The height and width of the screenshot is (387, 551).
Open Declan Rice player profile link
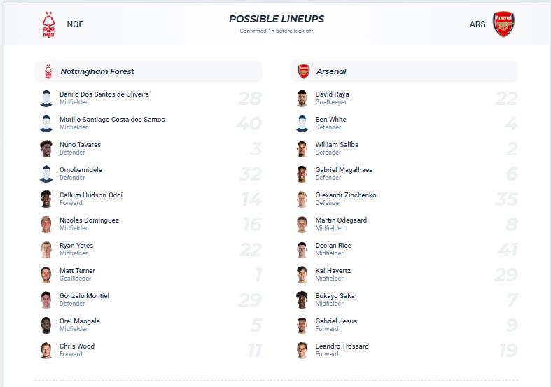333,246
